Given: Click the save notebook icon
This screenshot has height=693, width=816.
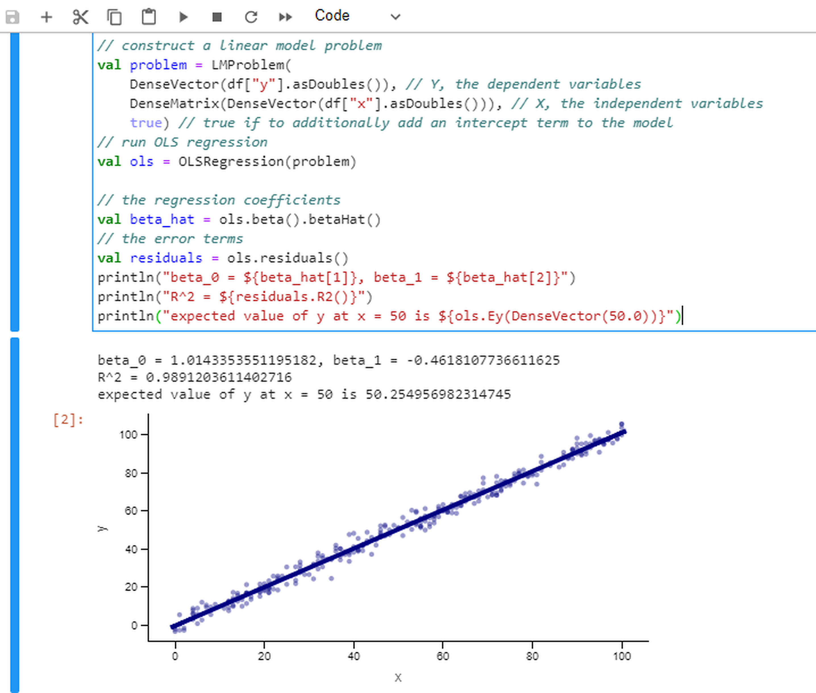Looking at the screenshot, I should coord(12,17).
